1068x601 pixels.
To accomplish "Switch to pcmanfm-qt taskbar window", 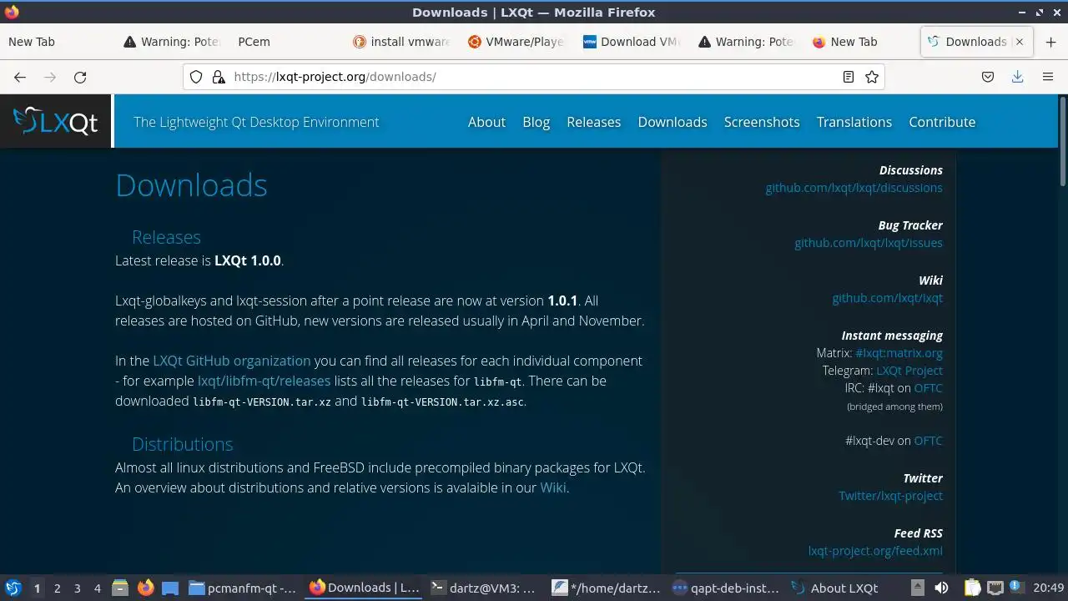I will 243,588.
